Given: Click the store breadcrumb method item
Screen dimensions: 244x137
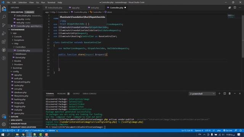Looking at the screenshot, I should click(108, 12).
